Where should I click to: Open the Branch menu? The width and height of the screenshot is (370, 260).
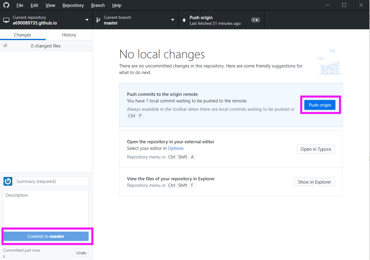98,5
